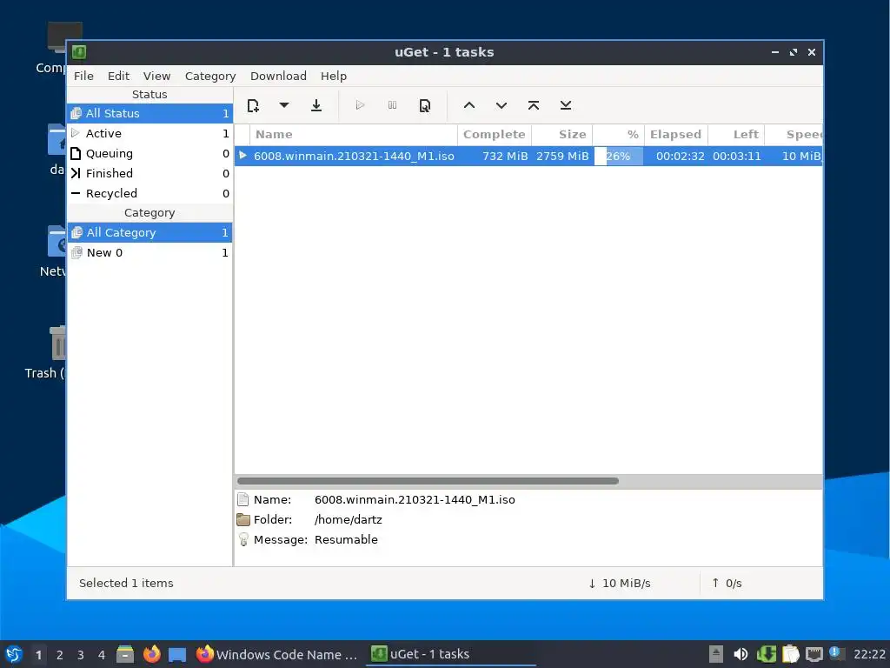Click the 22:22 clock
This screenshot has height=668, width=890.
tap(869, 654)
